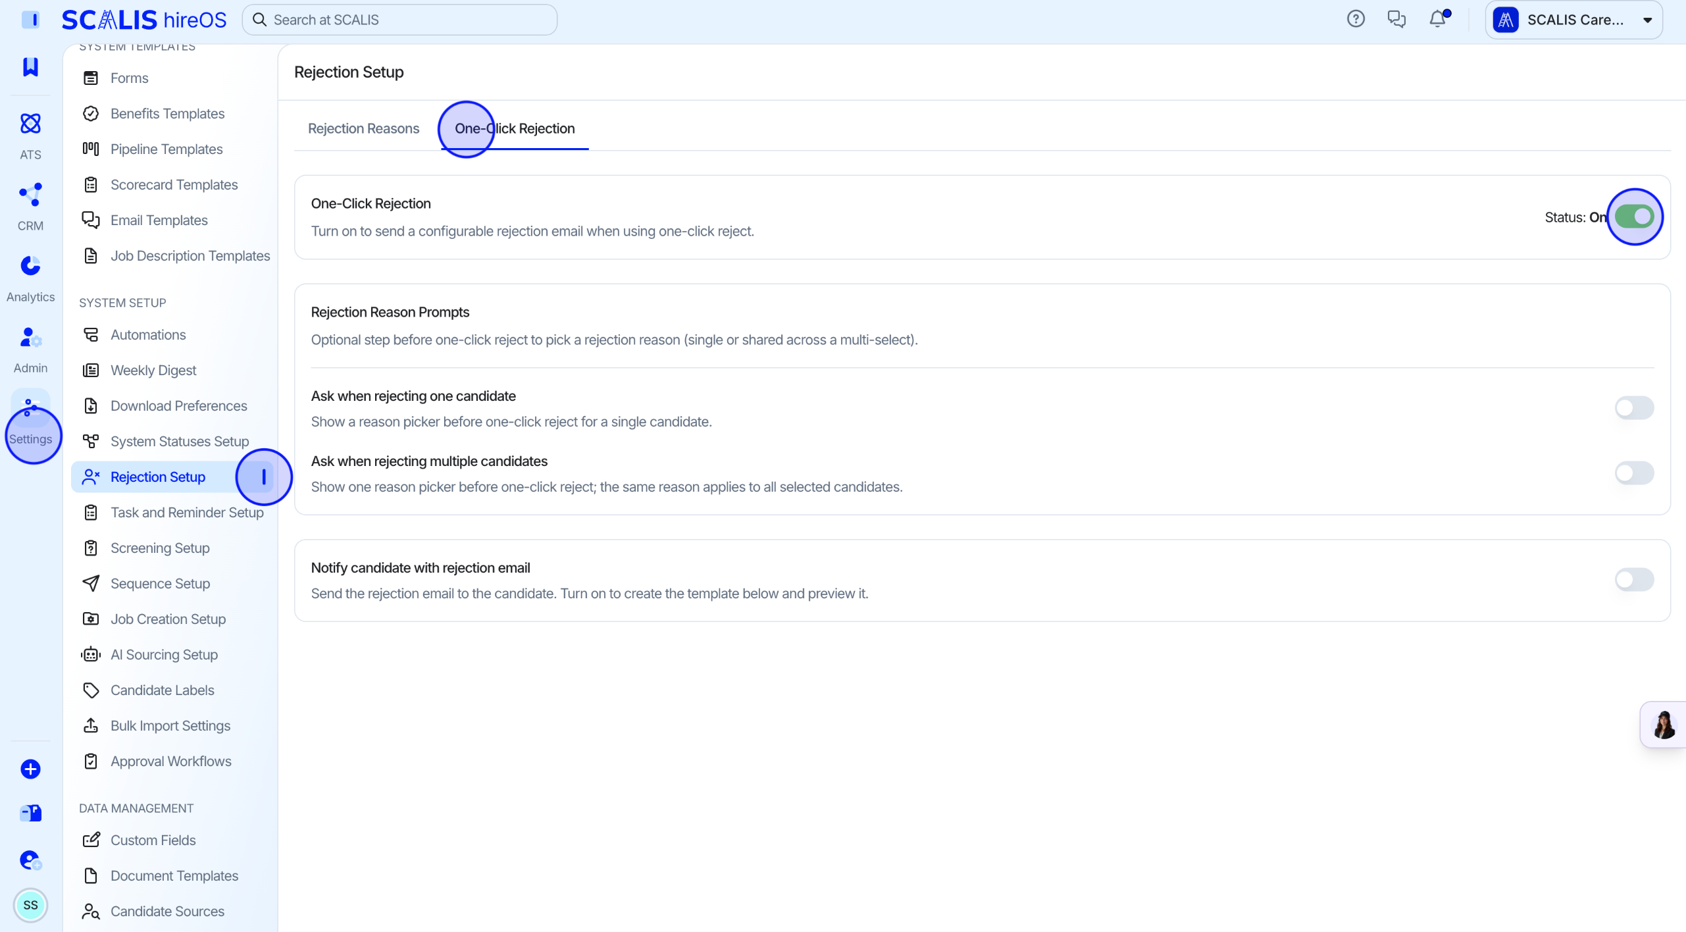Click the SYSTEM SETUP section label
Viewport: 1686px width, 932px height.
coord(122,303)
